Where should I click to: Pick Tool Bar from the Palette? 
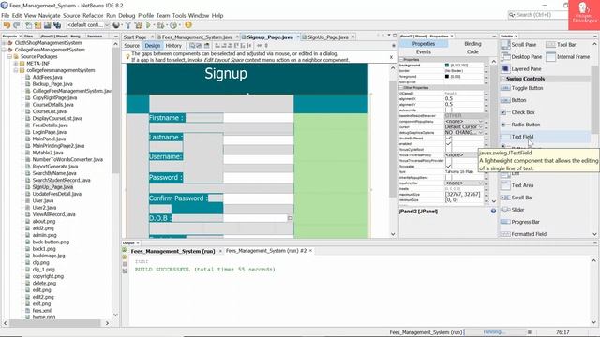pyautogui.click(x=561, y=45)
